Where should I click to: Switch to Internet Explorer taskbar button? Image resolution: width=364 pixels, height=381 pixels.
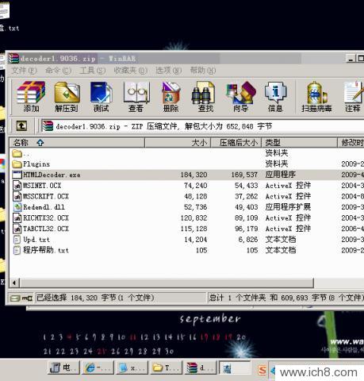tap(98, 368)
